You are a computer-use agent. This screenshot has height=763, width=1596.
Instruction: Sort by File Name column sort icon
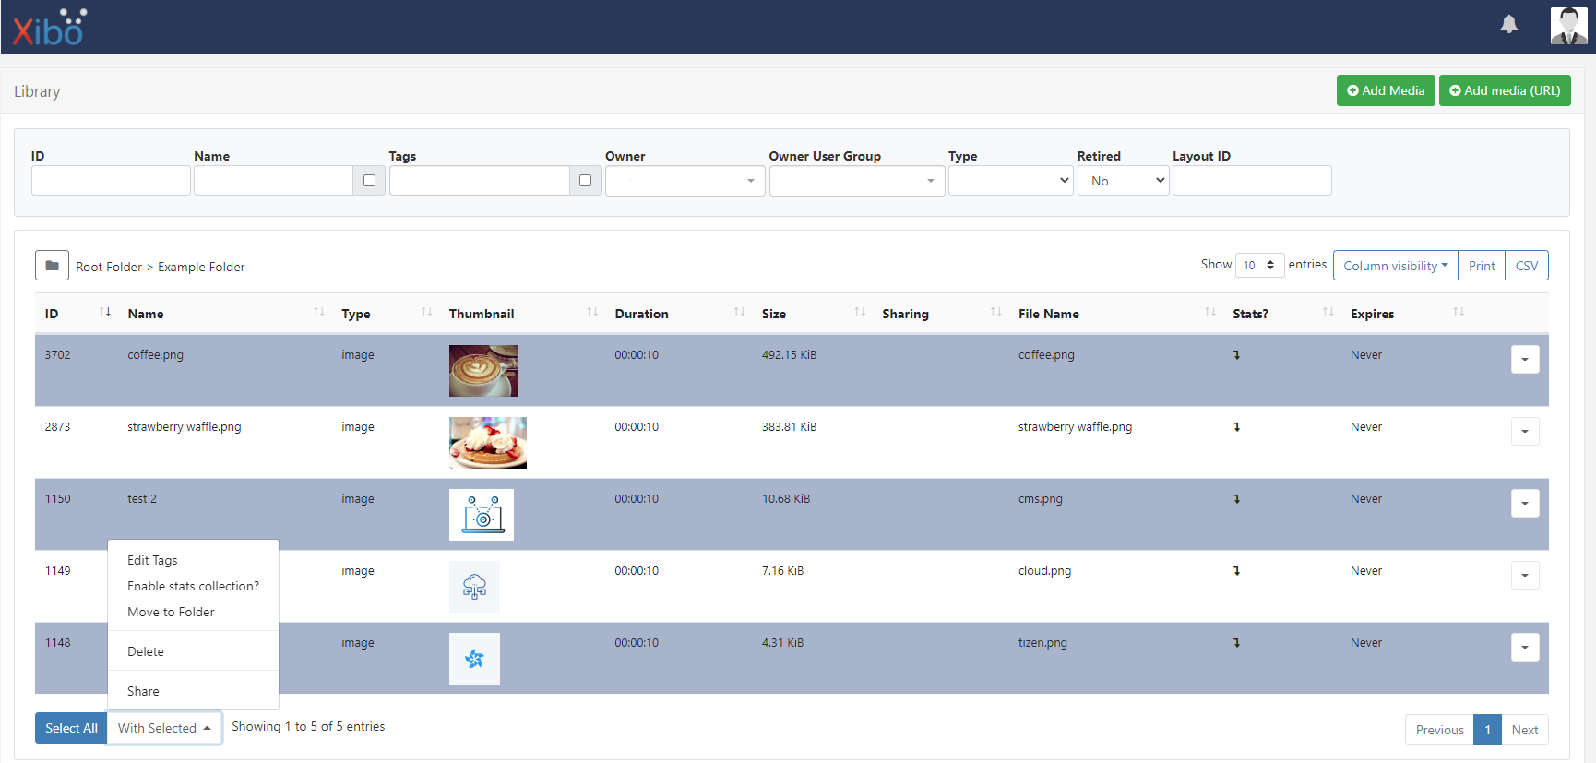coord(1209,313)
